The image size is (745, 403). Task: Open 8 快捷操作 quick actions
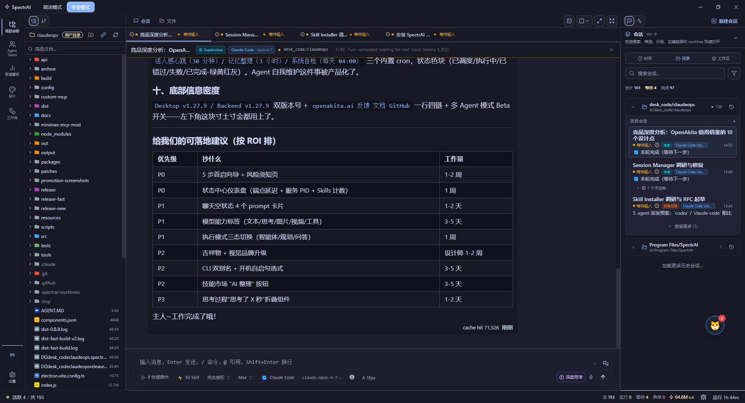[155, 377]
